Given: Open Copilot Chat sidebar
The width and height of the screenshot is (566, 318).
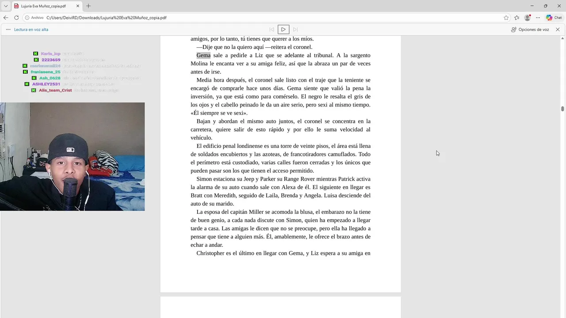Looking at the screenshot, I should pos(554,18).
